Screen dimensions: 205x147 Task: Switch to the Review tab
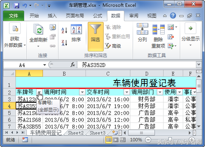(134, 16)
